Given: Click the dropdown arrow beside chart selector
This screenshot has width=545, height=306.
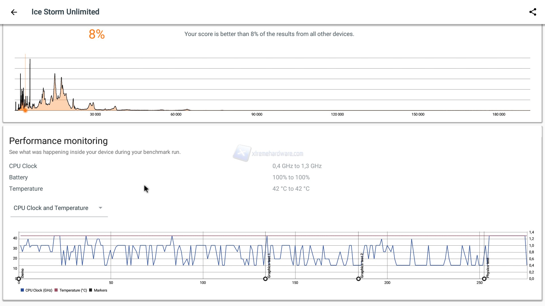Looking at the screenshot, I should pyautogui.click(x=100, y=208).
